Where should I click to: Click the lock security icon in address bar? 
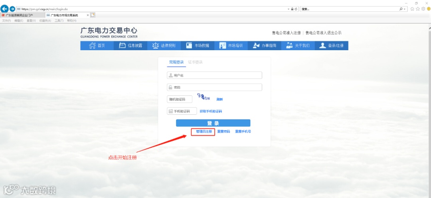(x=292, y=9)
